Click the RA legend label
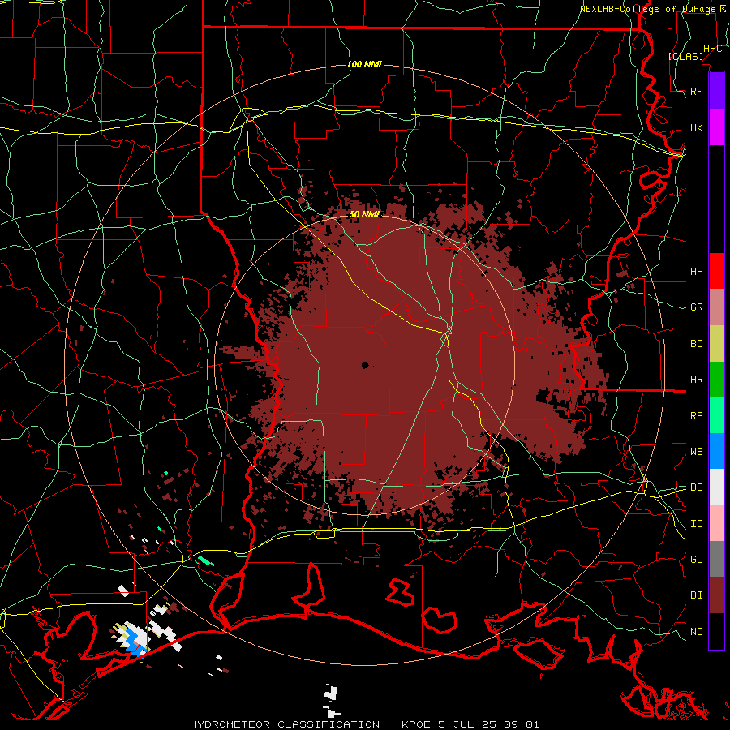The image size is (730, 730). click(697, 416)
